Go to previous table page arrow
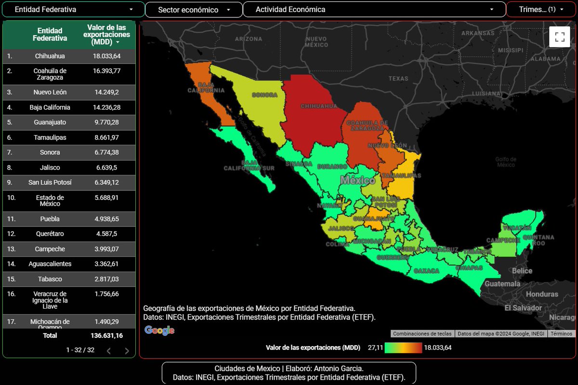This screenshot has width=578, height=385. point(108,350)
